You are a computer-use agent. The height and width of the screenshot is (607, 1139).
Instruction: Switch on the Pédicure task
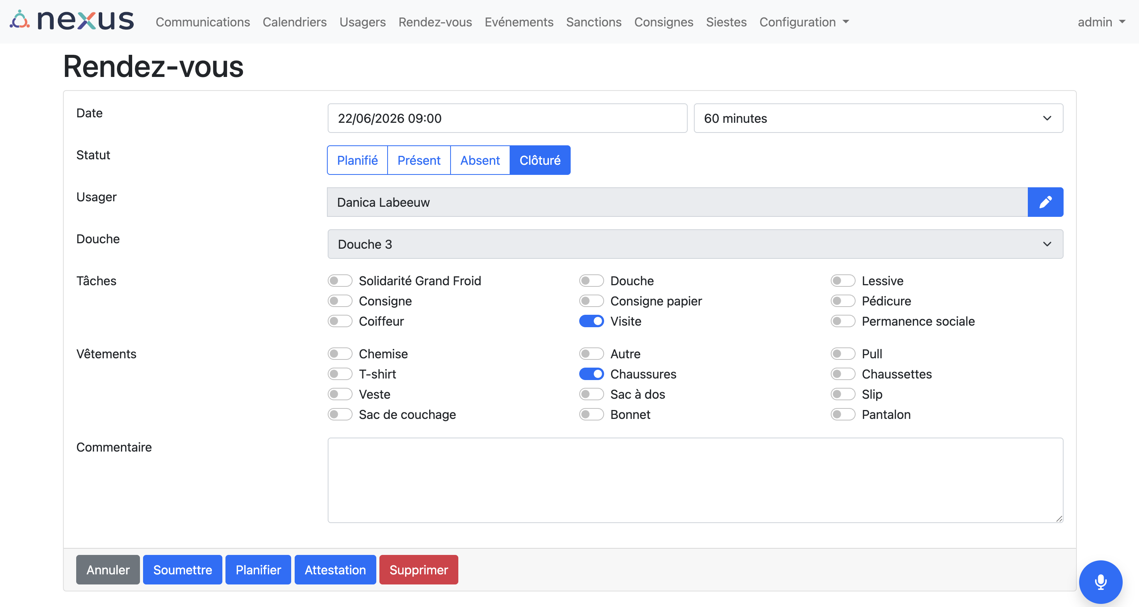843,301
